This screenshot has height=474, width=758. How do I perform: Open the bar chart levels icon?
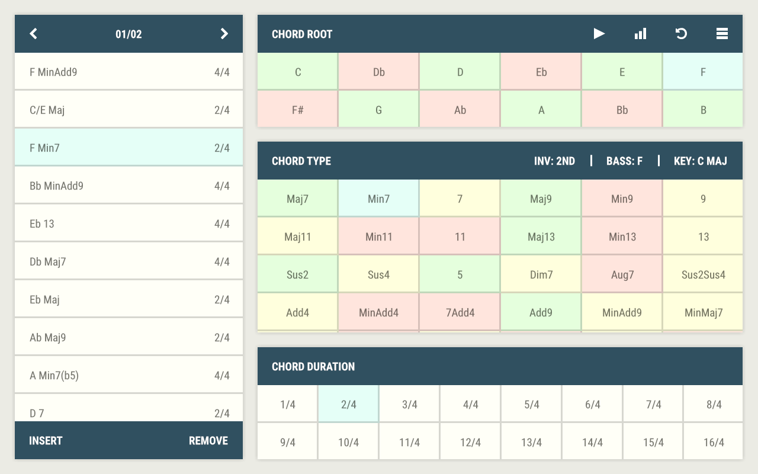(x=640, y=34)
